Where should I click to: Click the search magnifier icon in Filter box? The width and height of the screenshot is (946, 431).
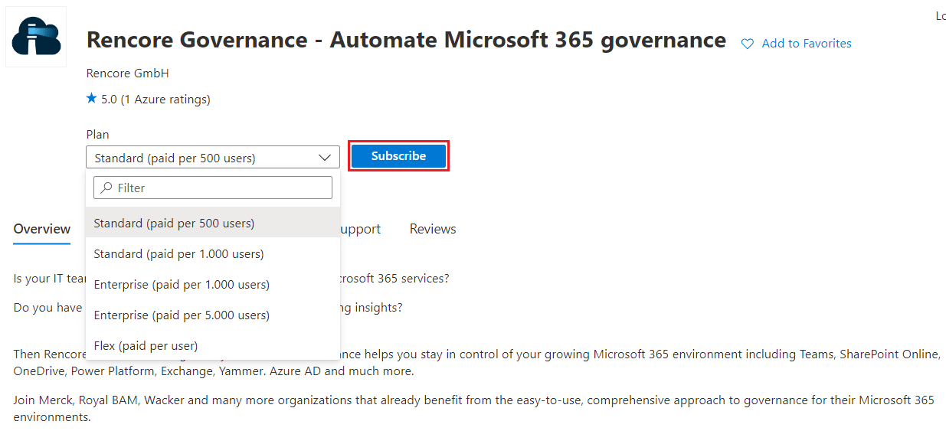click(x=107, y=188)
